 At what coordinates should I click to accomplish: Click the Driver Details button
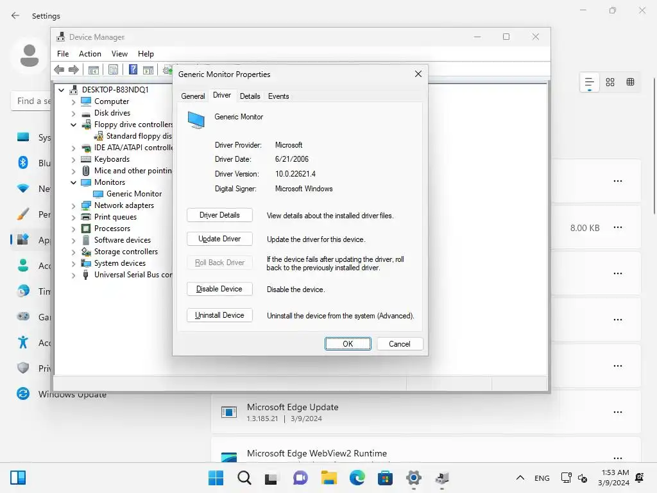pos(219,215)
